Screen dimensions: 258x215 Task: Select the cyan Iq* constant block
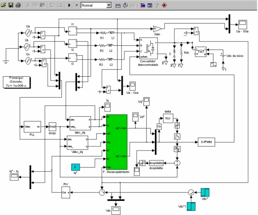pos(75,167)
